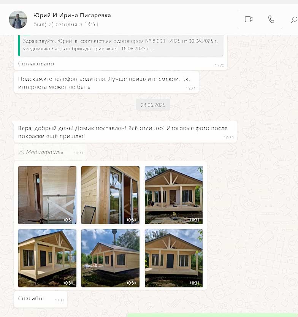The height and width of the screenshot is (317, 298).
Task: Open the sliding glass door photo thumbnail
Action: (x=110, y=195)
